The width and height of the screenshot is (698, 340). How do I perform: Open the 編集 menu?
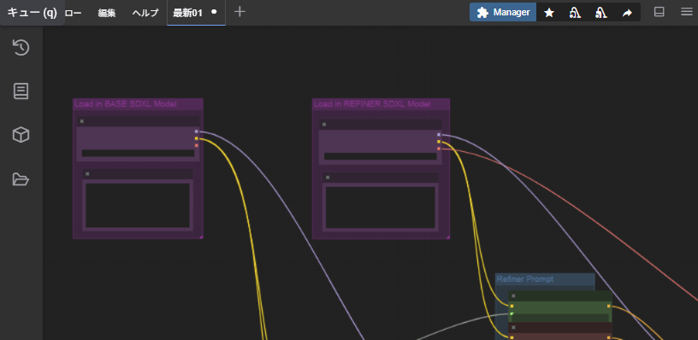pos(107,13)
